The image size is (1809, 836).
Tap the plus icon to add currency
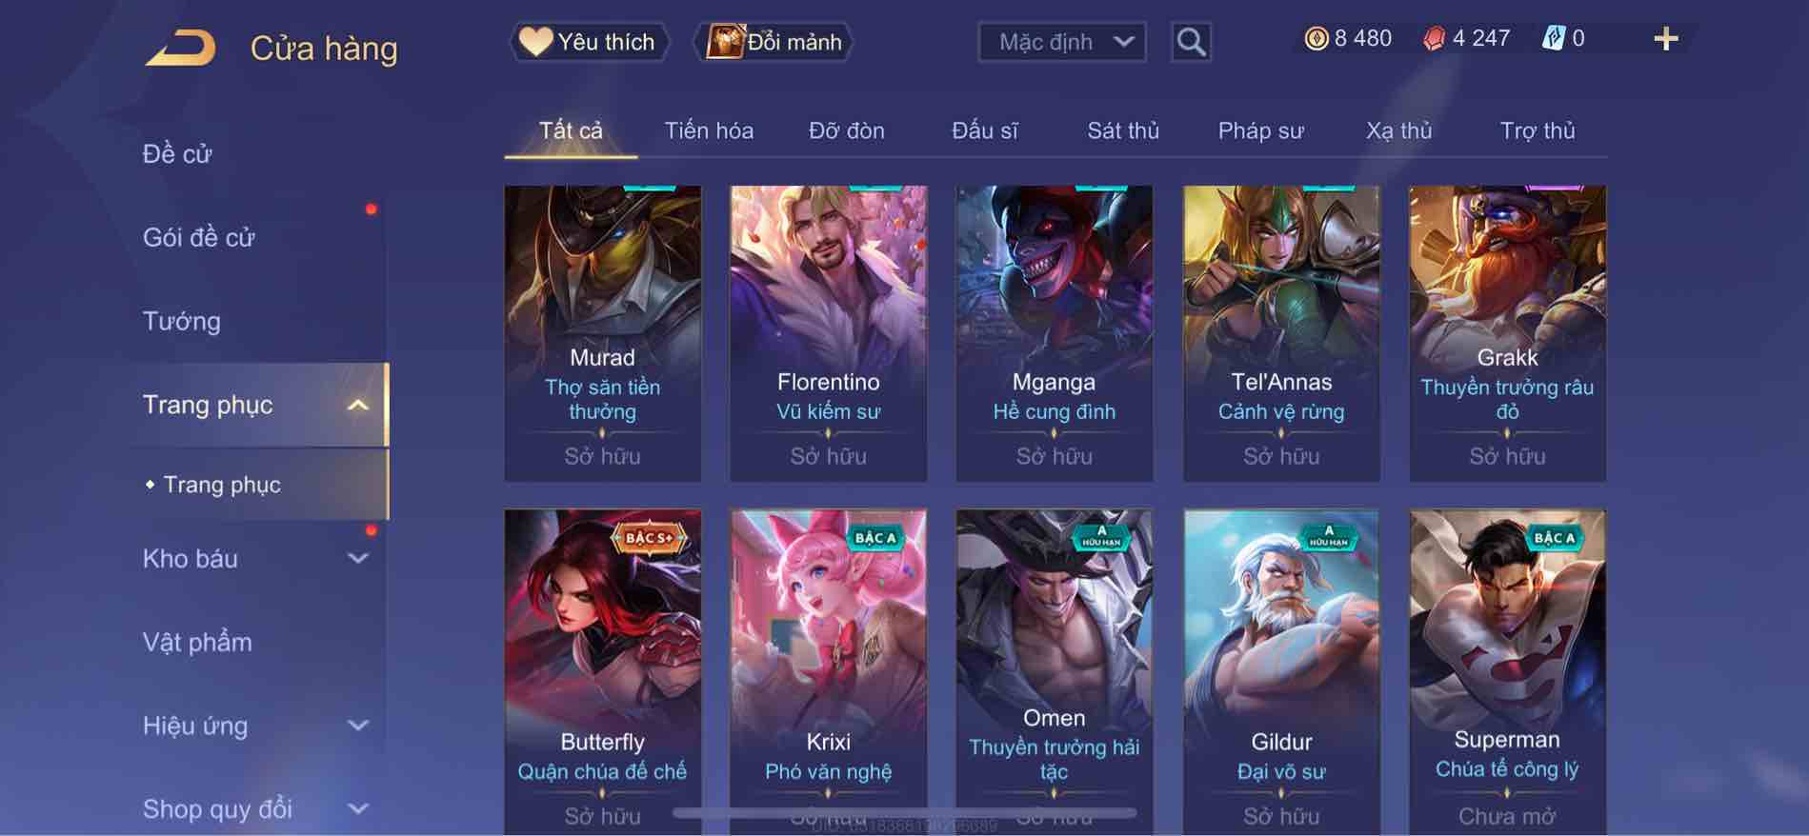(x=1665, y=39)
